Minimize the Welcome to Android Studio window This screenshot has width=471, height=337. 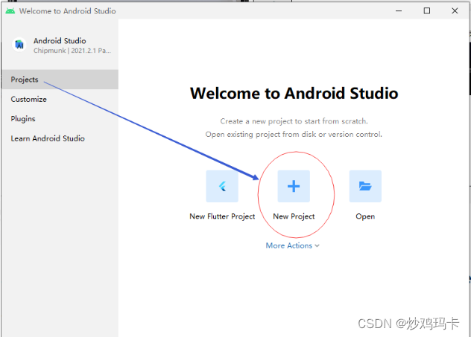(399, 11)
